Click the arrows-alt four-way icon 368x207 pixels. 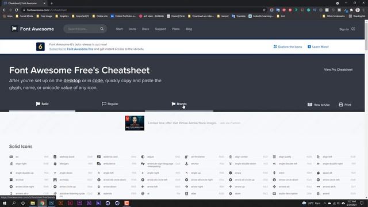pyautogui.click(x=274, y=186)
